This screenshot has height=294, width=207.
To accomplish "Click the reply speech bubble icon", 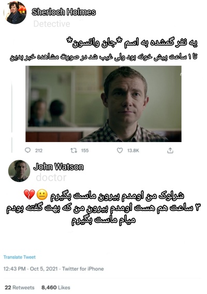I will [x=27, y=150].
